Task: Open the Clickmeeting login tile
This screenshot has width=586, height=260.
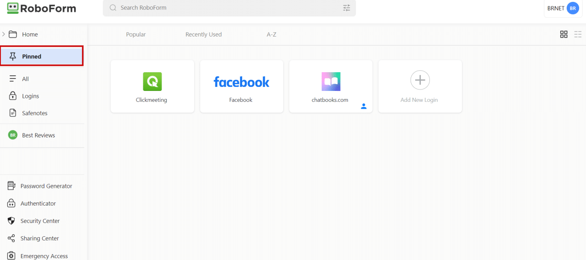Action: coord(152,86)
